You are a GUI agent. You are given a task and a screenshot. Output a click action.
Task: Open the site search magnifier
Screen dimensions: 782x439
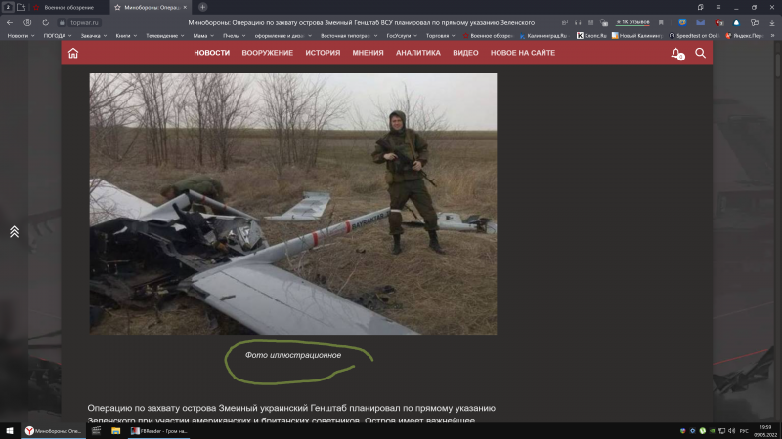click(x=700, y=53)
